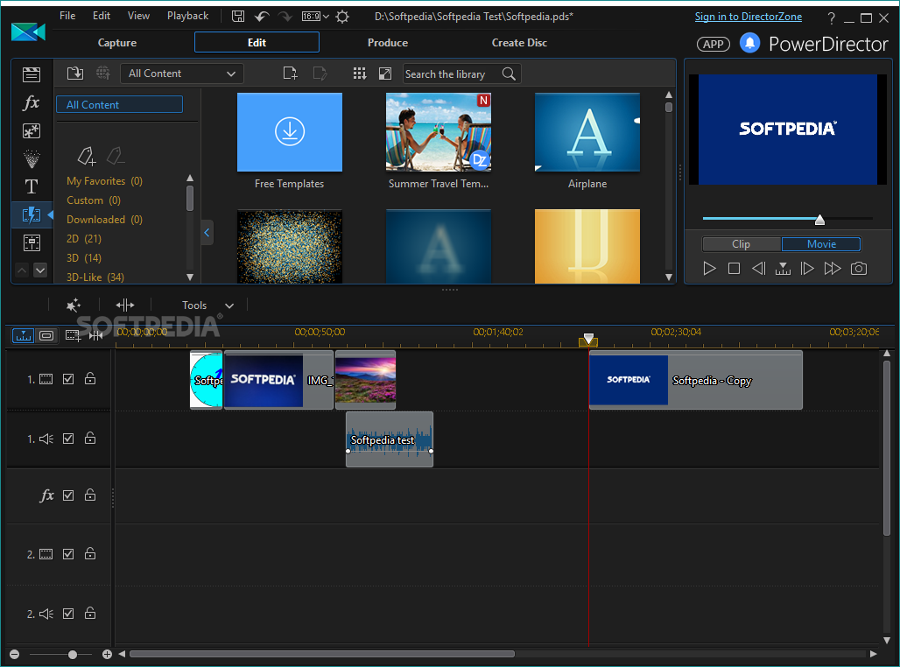Select the All Content tag

tap(119, 104)
